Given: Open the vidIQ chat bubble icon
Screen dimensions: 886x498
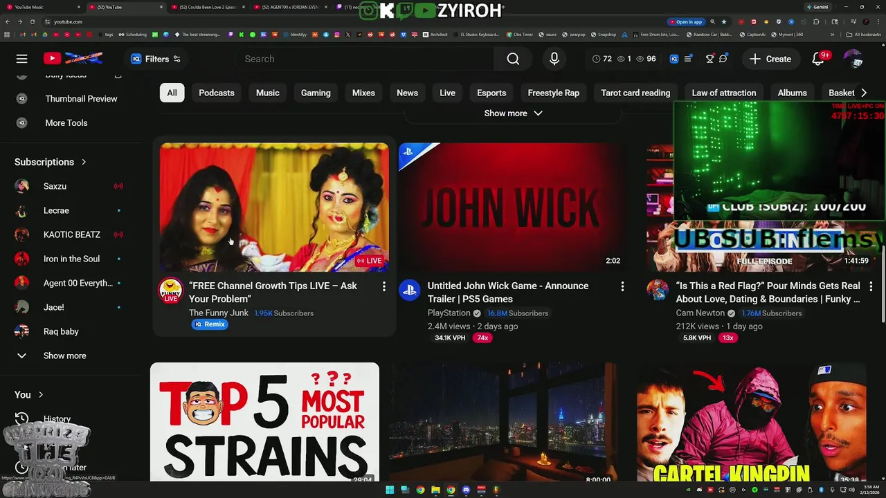Looking at the screenshot, I should [723, 59].
